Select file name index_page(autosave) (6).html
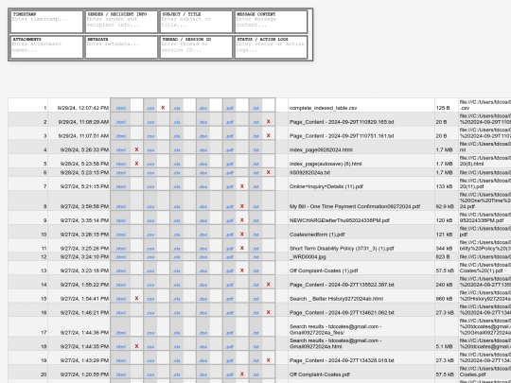The width and height of the screenshot is (511, 383). pyautogui.click(x=326, y=165)
